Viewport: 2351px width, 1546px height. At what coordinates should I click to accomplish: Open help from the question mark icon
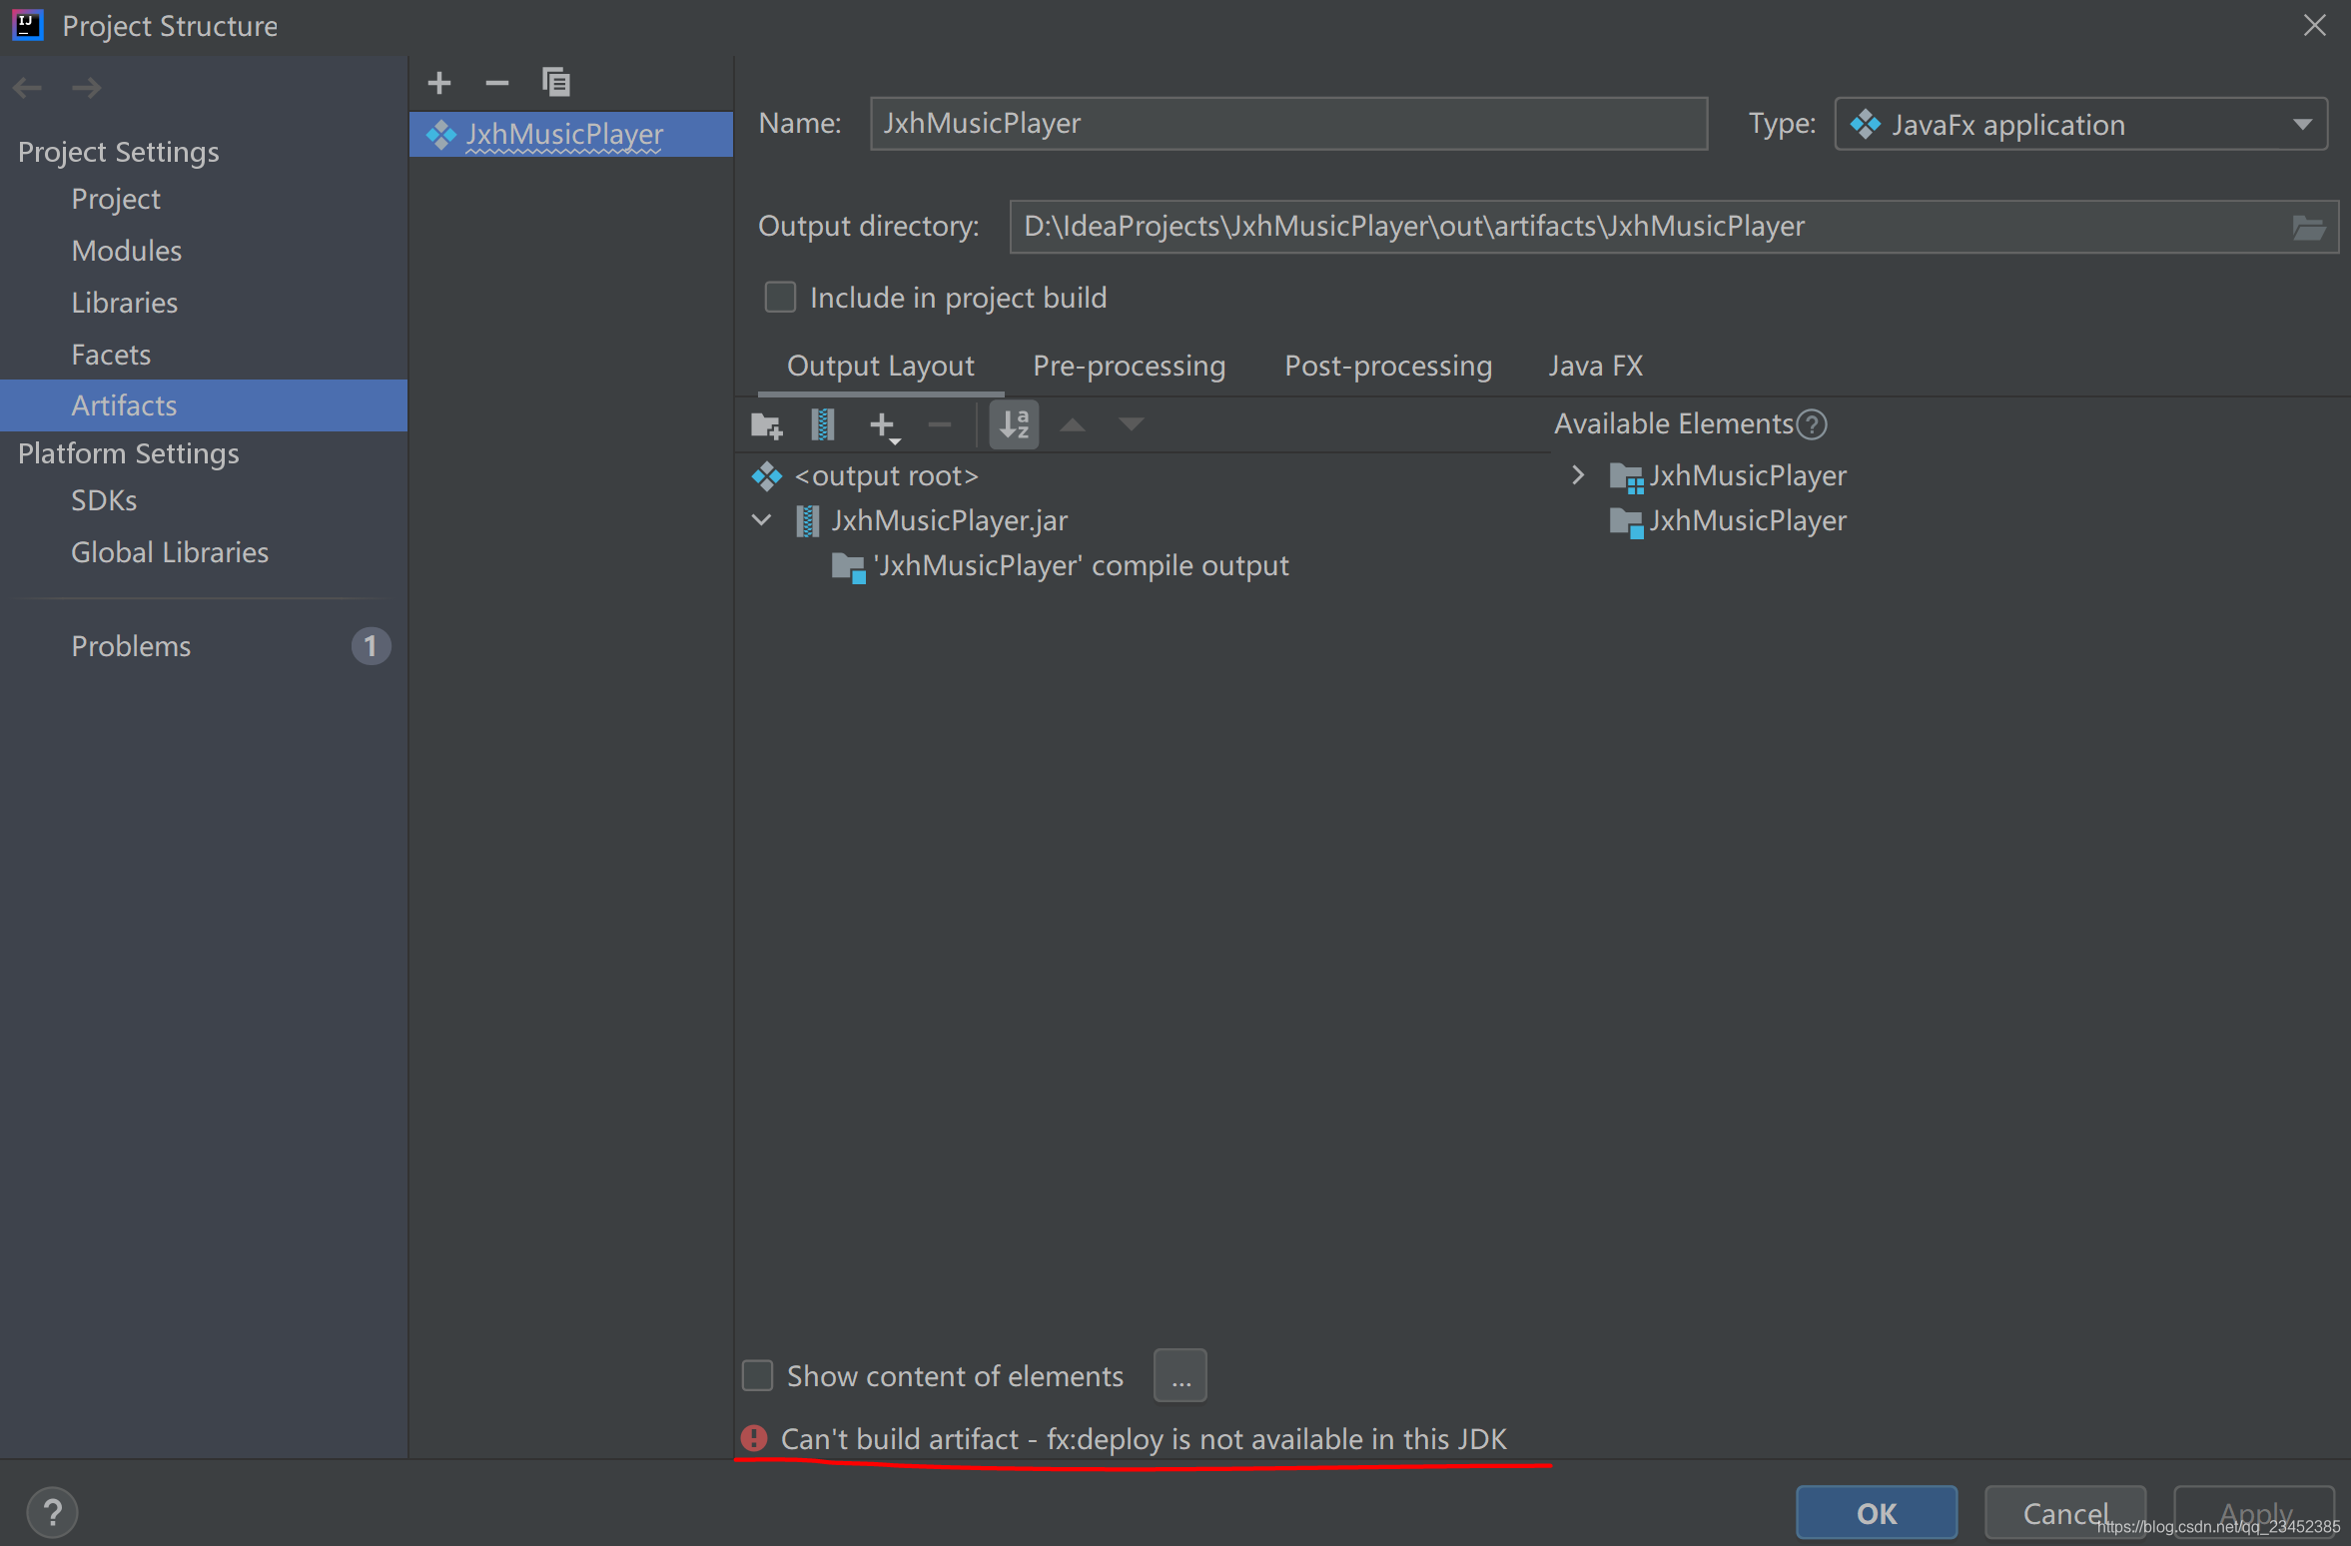pos(53,1511)
